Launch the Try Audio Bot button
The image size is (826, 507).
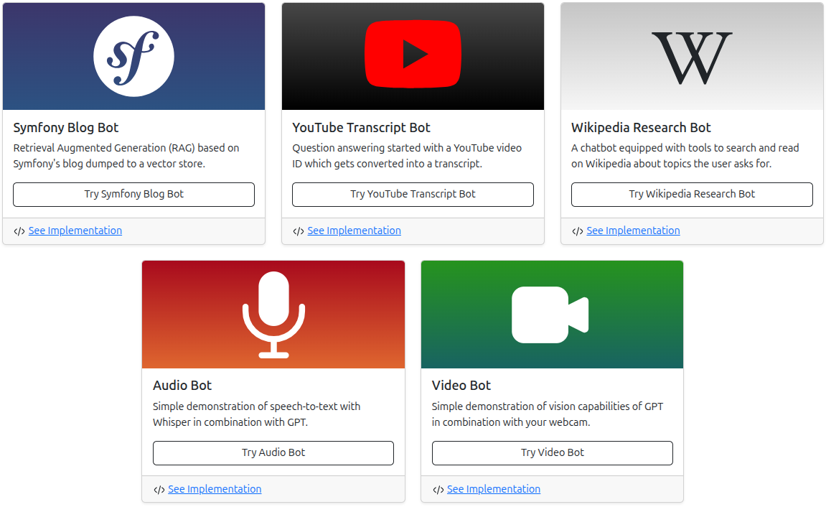pos(273,452)
